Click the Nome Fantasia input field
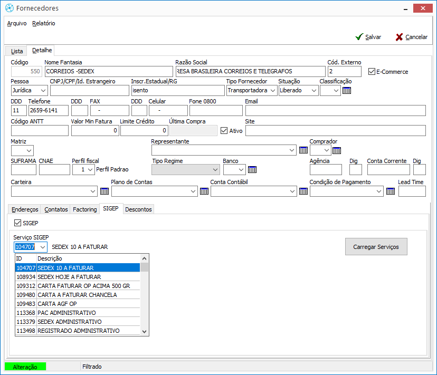This screenshot has width=437, height=375. [109, 71]
